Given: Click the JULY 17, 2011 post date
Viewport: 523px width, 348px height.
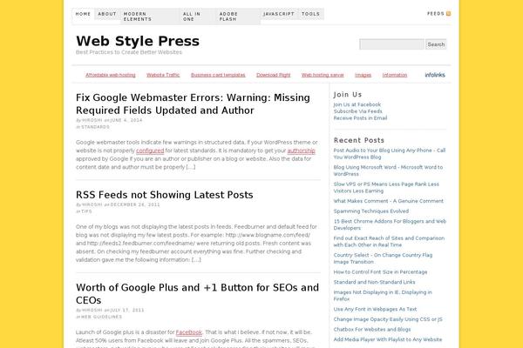Looking at the screenshot, I should (127, 311).
